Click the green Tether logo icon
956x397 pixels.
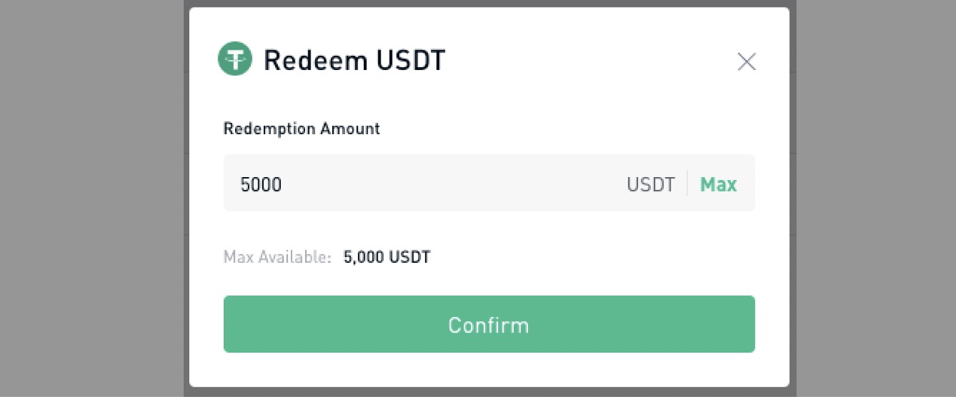tap(235, 59)
